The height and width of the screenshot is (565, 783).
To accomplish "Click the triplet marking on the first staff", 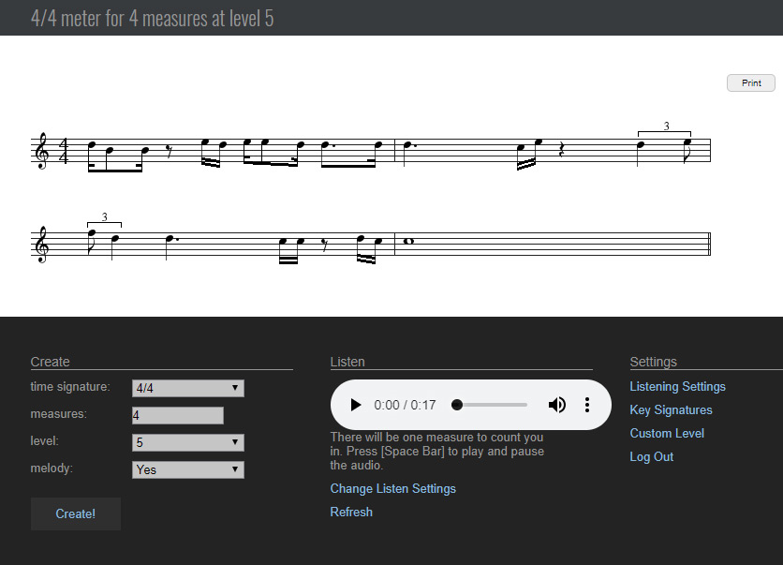I will coord(664,127).
